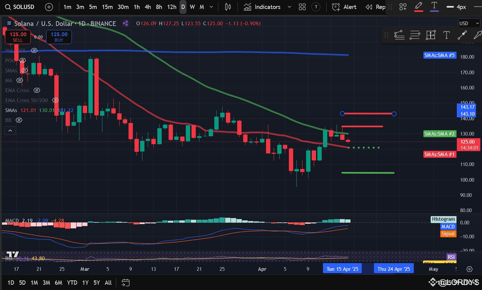
Task: Click the 125.00 SELL button
Action: point(18,37)
